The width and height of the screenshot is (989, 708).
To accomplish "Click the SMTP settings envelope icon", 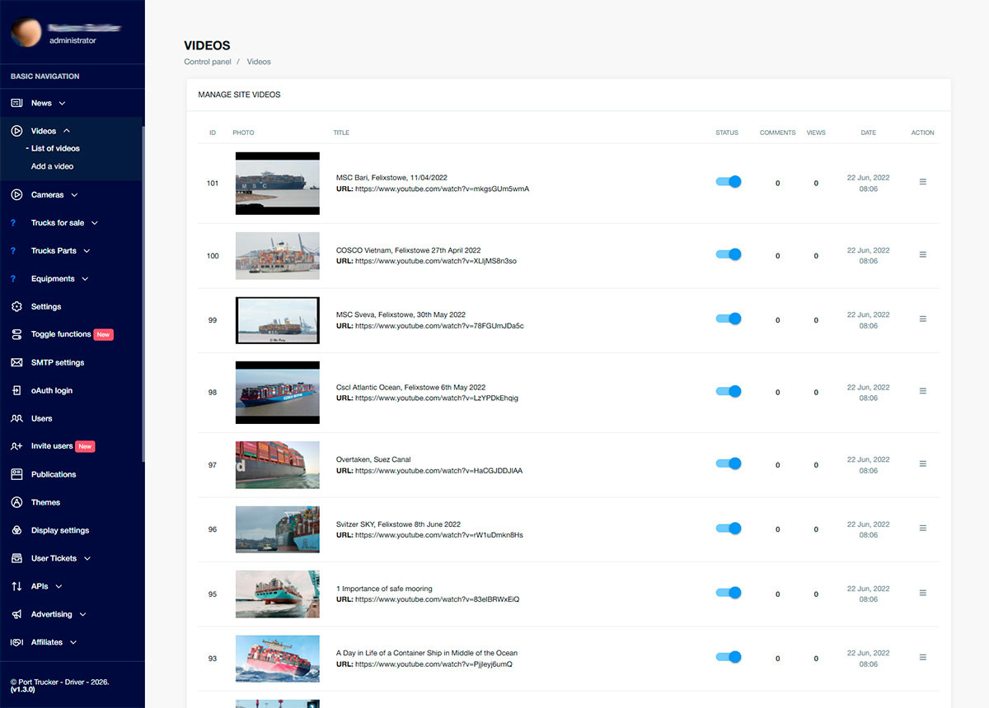I will (16, 362).
